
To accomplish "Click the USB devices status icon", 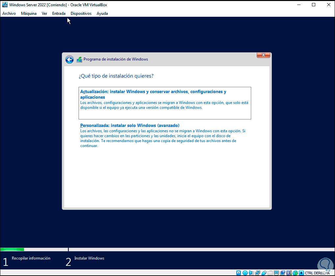I will (264, 273).
